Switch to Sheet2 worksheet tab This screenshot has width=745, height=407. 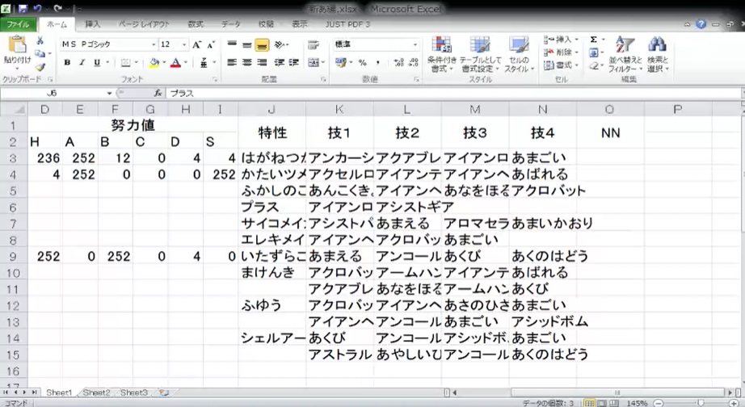point(96,392)
